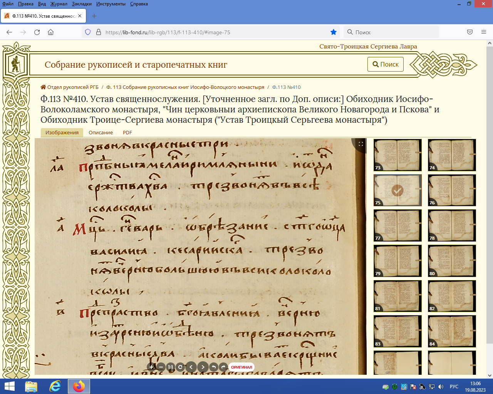493x394 pixels.
Task: Enter fullscreen mode in the viewer
Action: [x=361, y=144]
